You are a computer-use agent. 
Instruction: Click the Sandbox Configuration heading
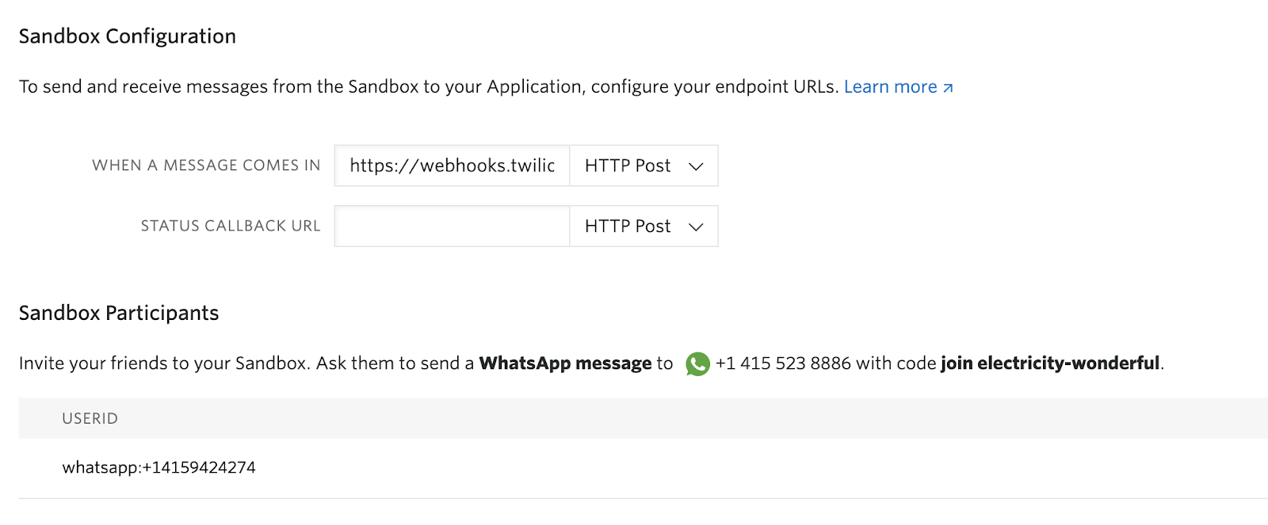point(128,36)
